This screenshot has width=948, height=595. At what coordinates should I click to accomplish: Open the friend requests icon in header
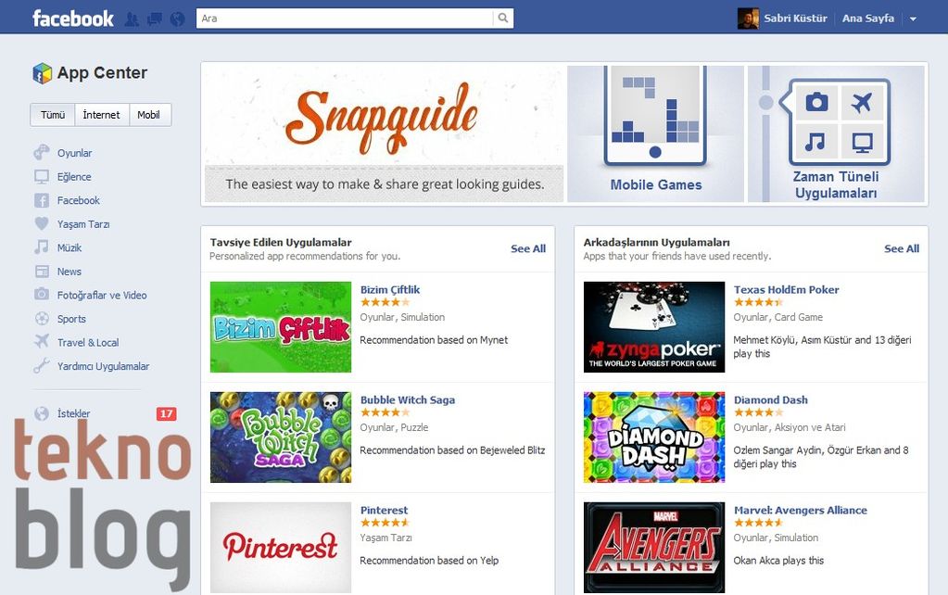coord(132,19)
